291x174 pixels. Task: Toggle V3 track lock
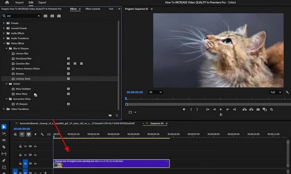[20, 146]
